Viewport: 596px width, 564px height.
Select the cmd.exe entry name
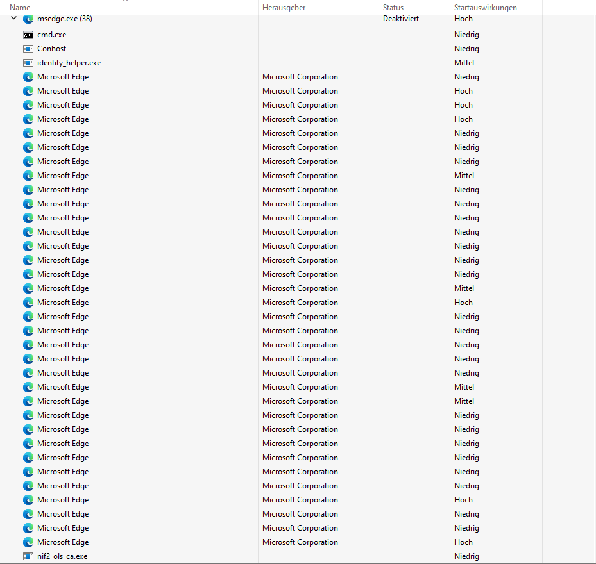tap(52, 35)
